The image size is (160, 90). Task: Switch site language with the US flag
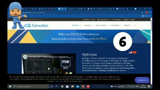[x=130, y=52]
